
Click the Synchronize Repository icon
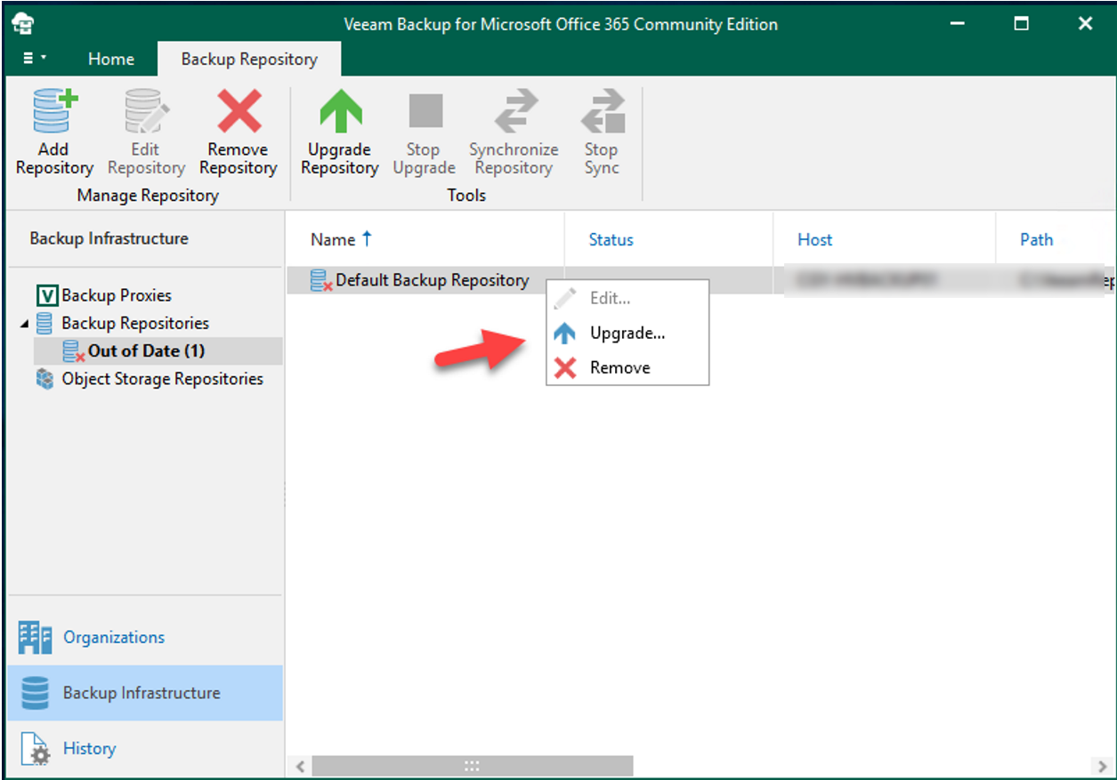coord(514,111)
